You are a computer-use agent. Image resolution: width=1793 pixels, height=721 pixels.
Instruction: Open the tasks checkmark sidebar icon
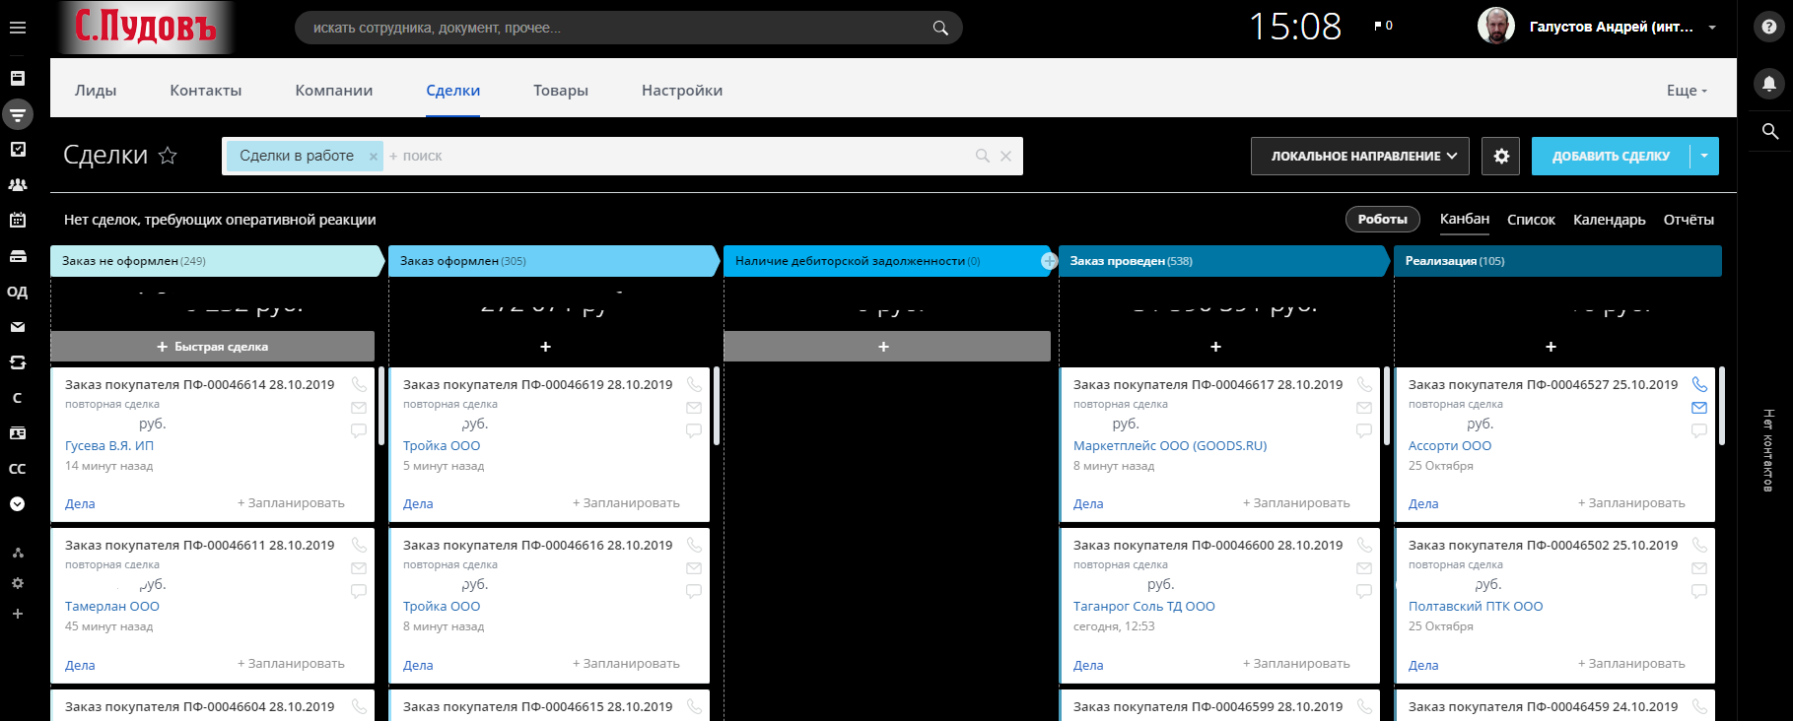pyautogui.click(x=18, y=150)
